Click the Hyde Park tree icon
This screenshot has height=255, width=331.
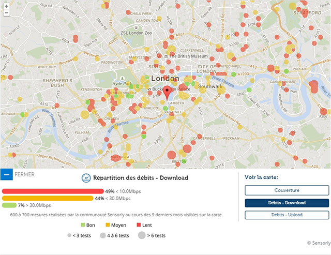122,79
